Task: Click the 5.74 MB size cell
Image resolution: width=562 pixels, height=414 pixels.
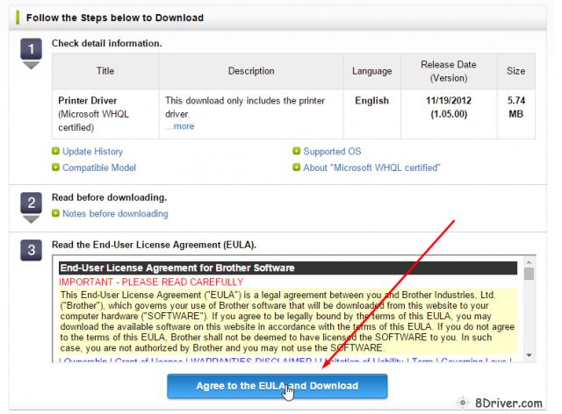Action: (x=516, y=114)
